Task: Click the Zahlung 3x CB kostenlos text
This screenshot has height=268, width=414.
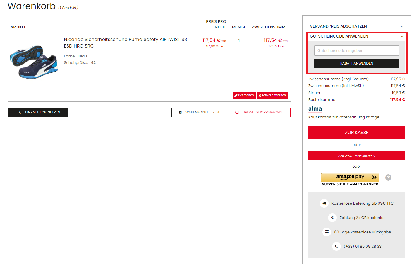Action: point(363,218)
